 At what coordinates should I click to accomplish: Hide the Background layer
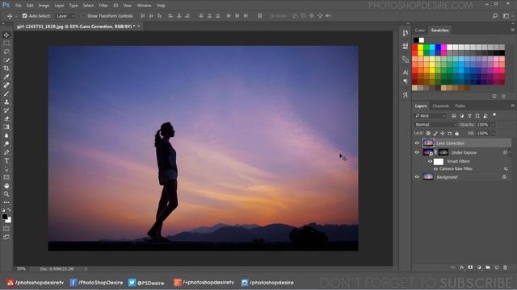(x=417, y=177)
